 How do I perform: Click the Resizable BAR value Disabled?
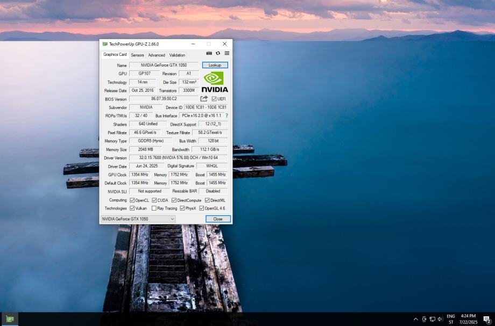pyautogui.click(x=213, y=191)
